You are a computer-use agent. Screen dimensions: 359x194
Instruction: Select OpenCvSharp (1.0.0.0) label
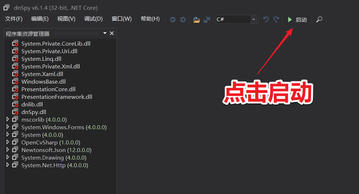(51, 142)
